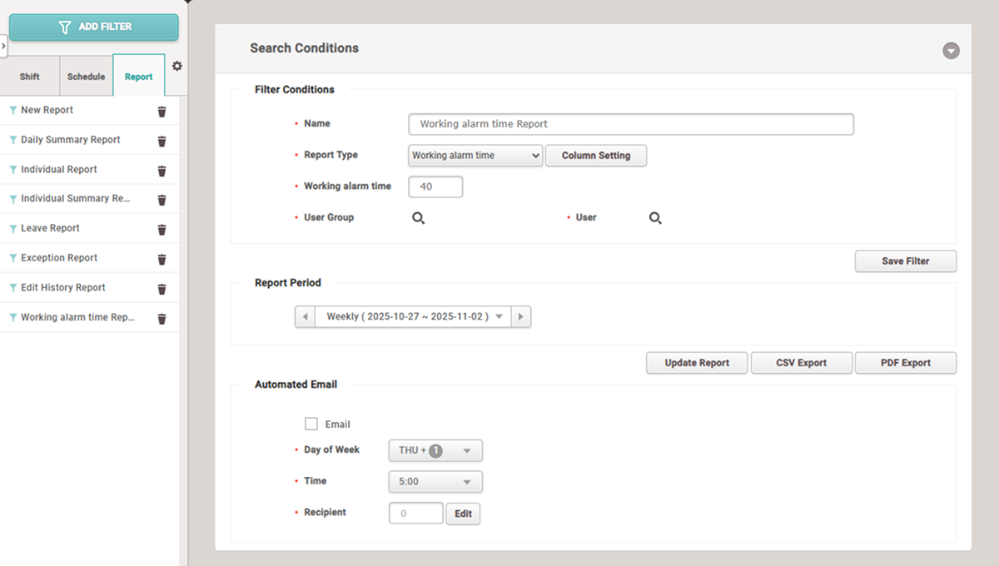Open the gear settings beside tabs
Image resolution: width=999 pixels, height=566 pixels.
pyautogui.click(x=176, y=66)
